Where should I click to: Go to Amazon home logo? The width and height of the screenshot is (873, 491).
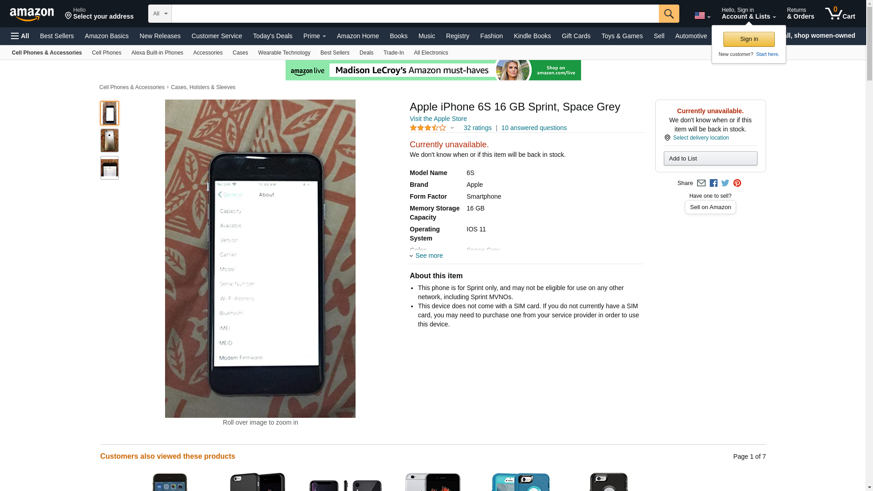point(32,14)
